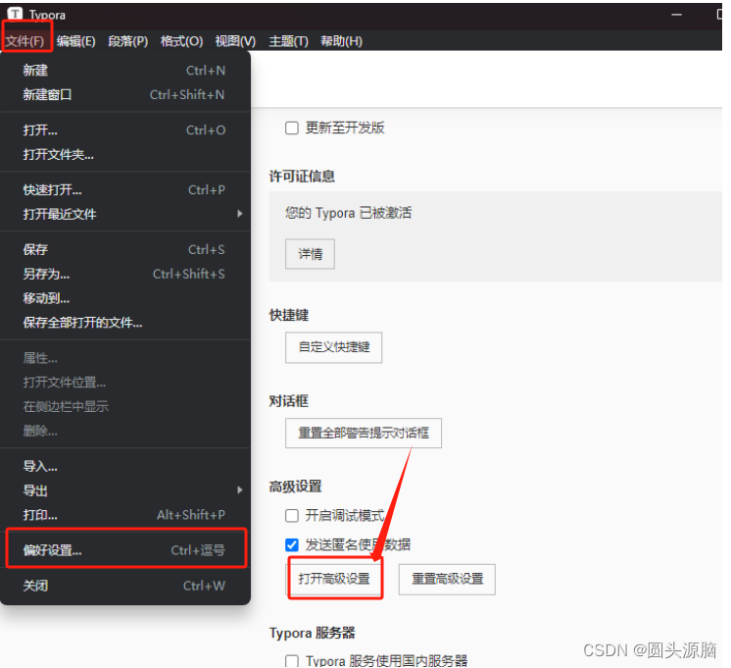Click the Typora app icon in title bar

[x=15, y=13]
